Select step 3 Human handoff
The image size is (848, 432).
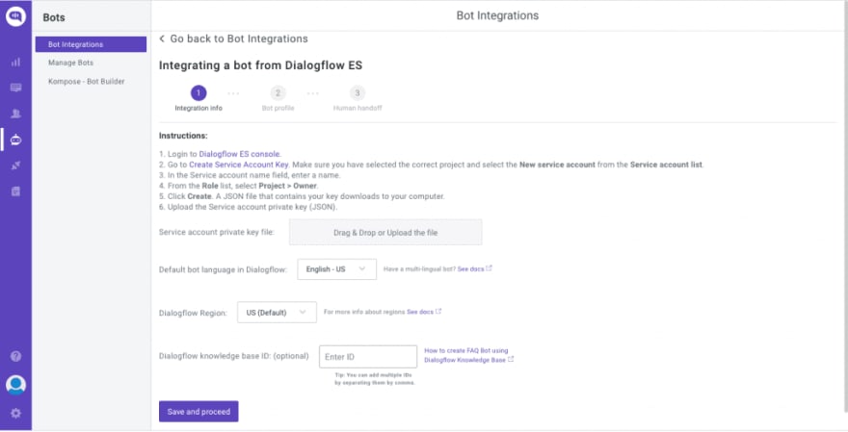[358, 98]
